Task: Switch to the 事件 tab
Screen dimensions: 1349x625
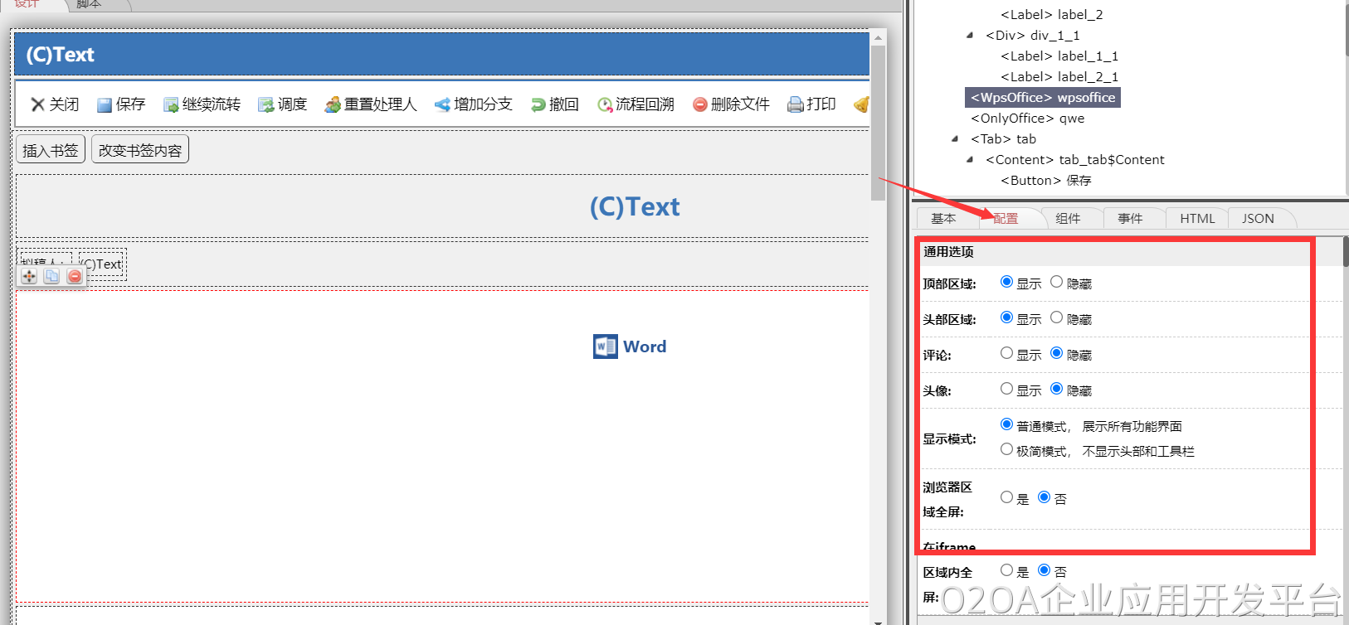Action: coord(1130,219)
